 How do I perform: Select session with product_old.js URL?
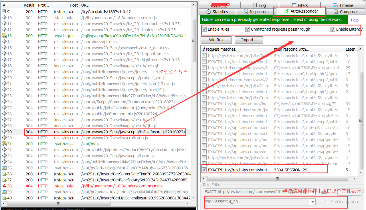pyautogui.click(x=96, y=78)
